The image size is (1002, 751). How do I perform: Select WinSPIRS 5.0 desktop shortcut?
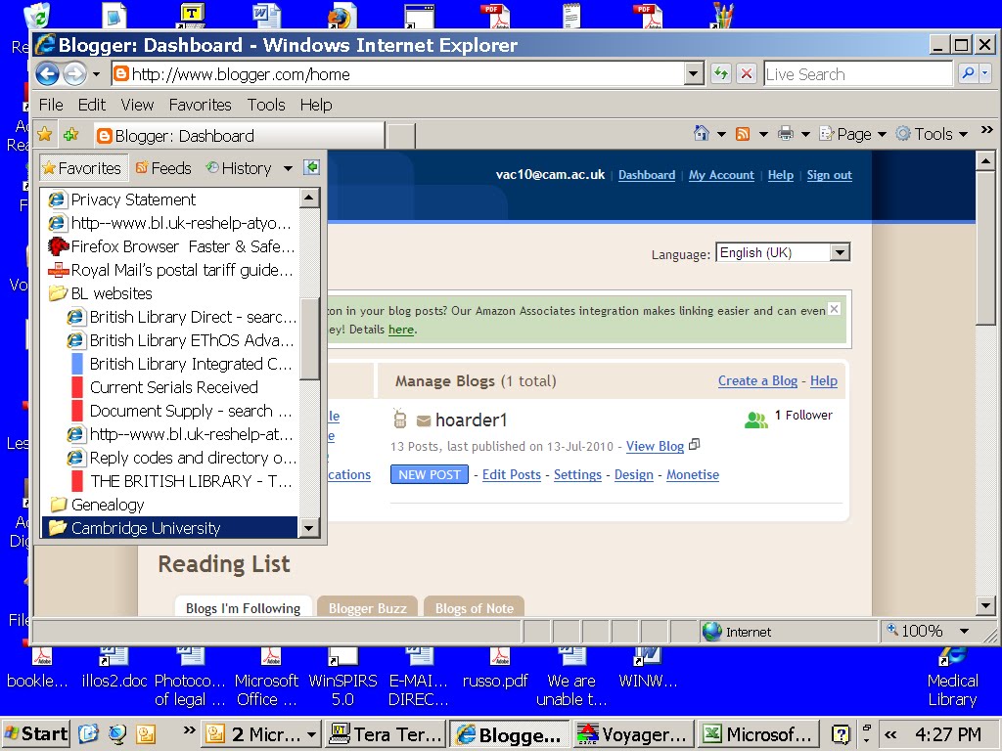(x=343, y=679)
